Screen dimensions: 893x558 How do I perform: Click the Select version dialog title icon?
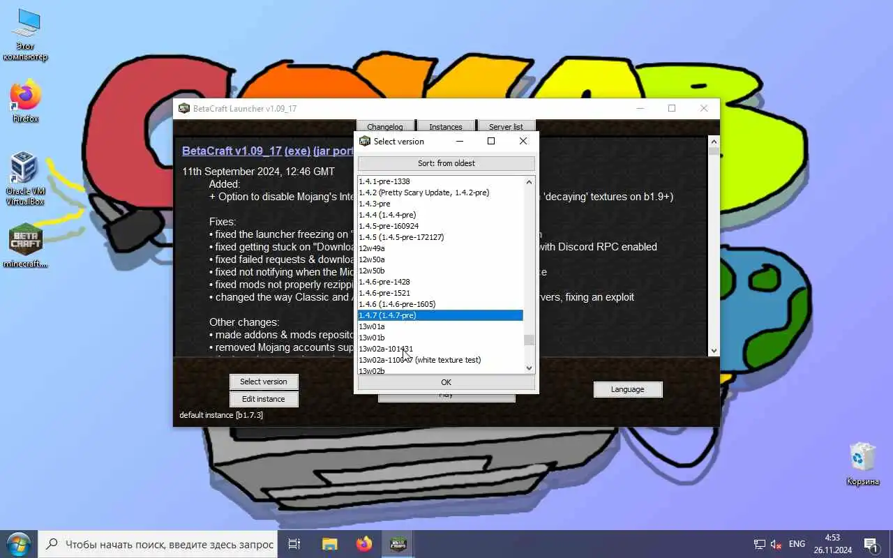(364, 141)
